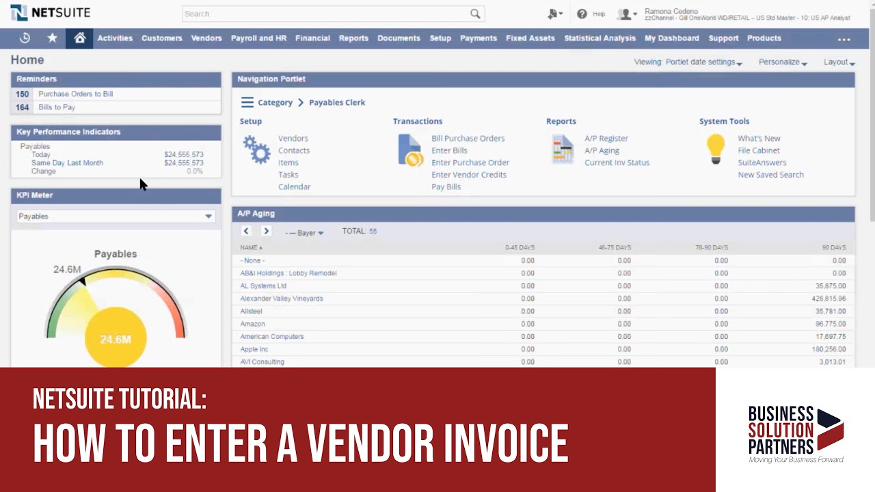Click Enter Vendor Credits link

point(469,175)
